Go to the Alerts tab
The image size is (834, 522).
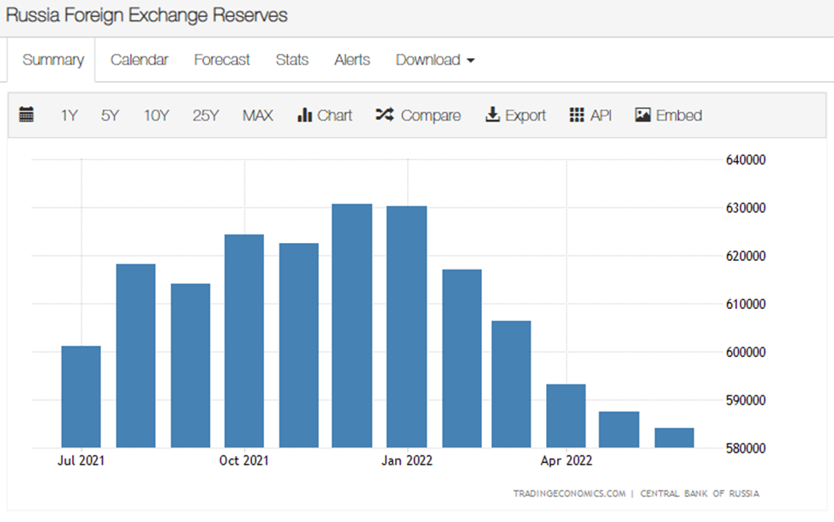point(352,60)
